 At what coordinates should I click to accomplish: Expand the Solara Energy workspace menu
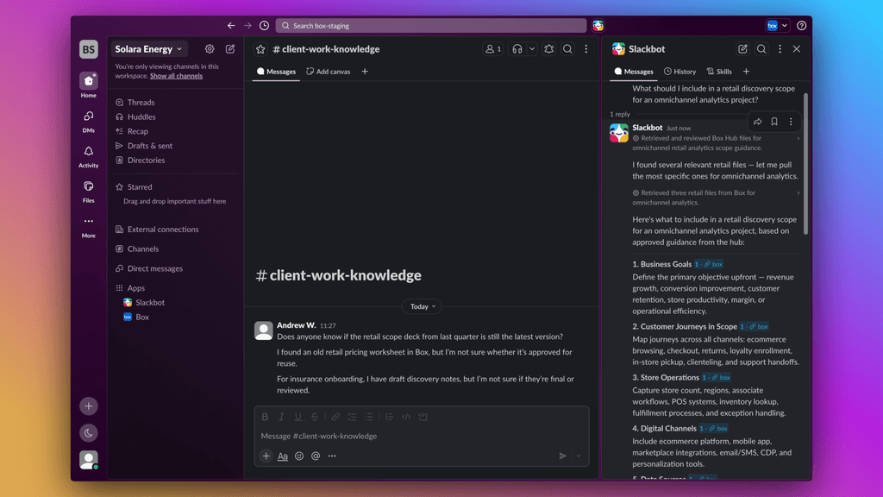[x=148, y=49]
